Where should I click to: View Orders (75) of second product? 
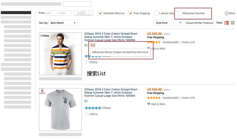coord(188,98)
